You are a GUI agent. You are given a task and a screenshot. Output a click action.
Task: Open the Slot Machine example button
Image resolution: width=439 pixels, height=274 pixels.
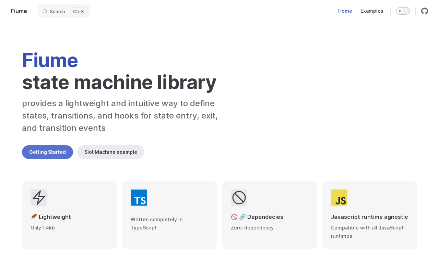pos(111,152)
